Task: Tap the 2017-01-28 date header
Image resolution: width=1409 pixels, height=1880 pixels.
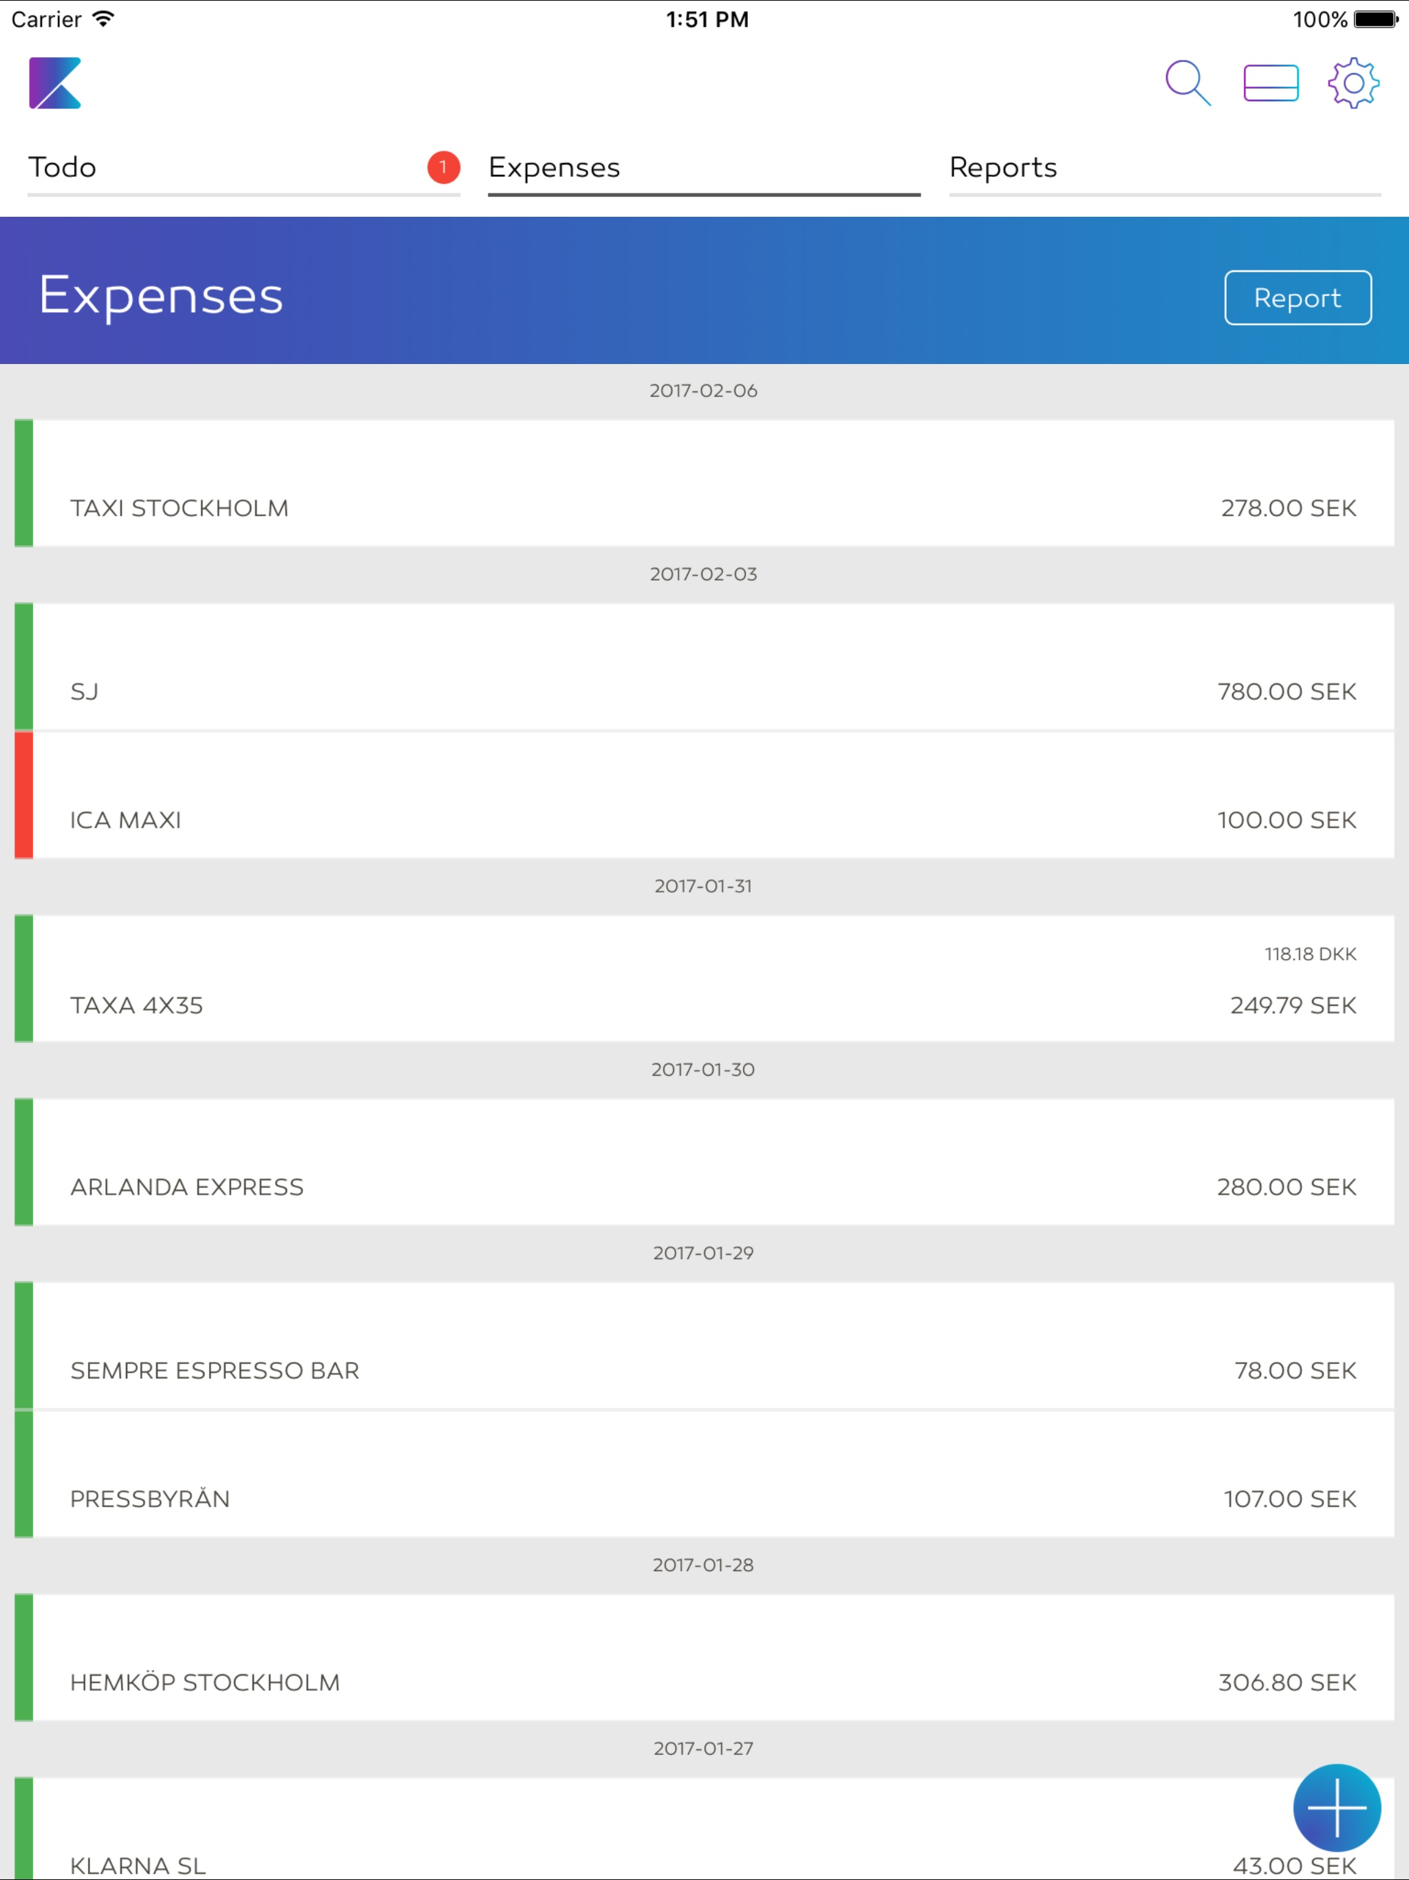Action: point(704,1566)
